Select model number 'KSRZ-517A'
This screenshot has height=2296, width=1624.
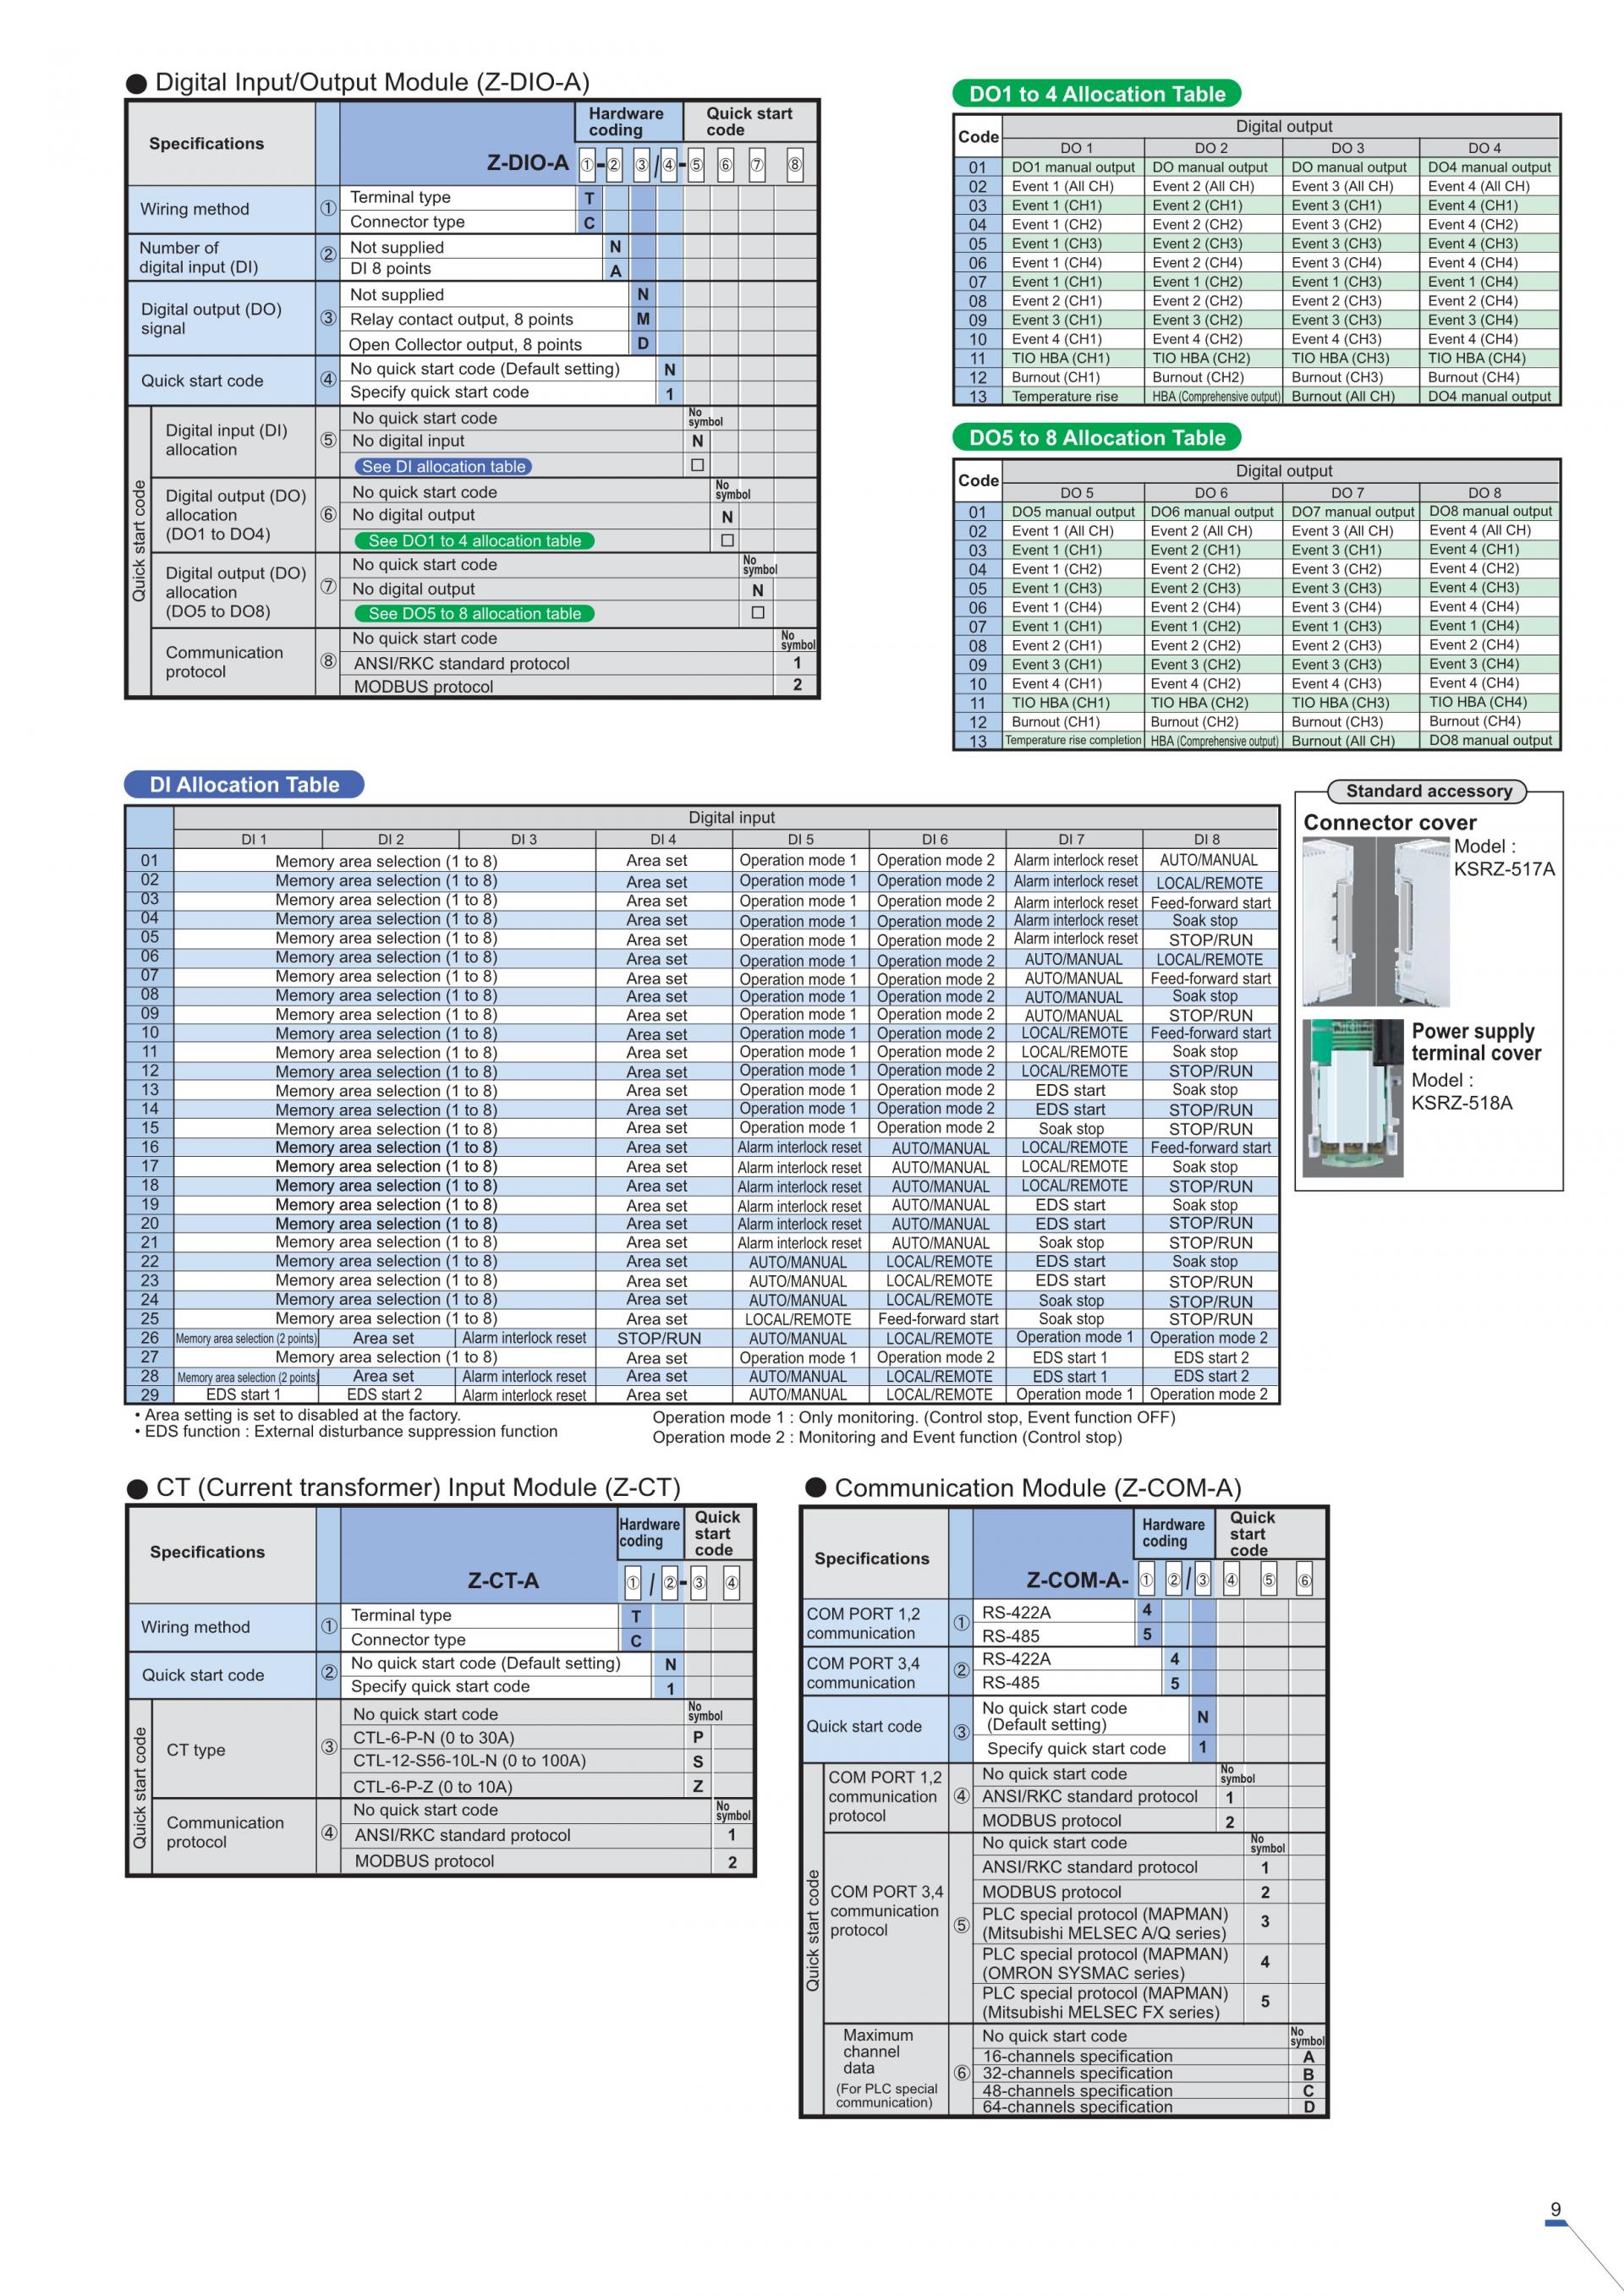(1504, 869)
